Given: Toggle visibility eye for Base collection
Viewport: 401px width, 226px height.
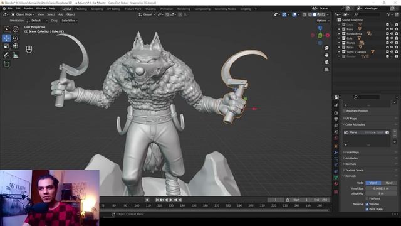Looking at the screenshot, I should coord(392,29).
